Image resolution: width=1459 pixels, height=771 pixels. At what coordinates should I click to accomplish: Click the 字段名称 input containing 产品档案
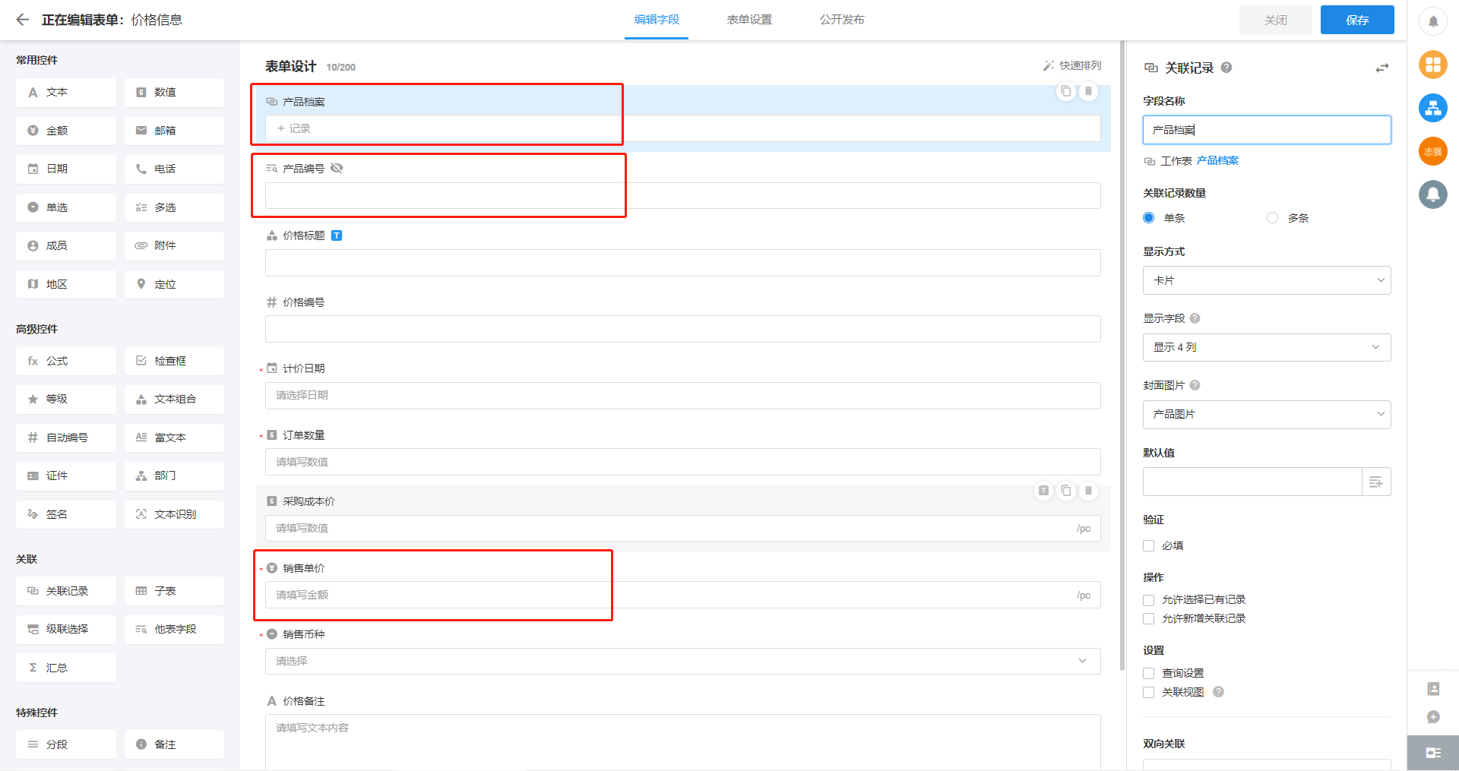1267,130
